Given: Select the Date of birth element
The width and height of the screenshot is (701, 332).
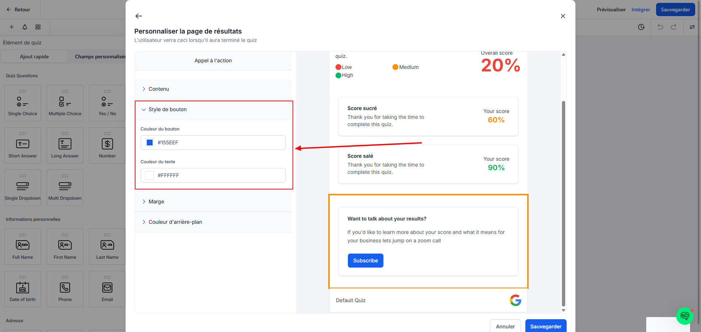Looking at the screenshot, I should pos(23,289).
